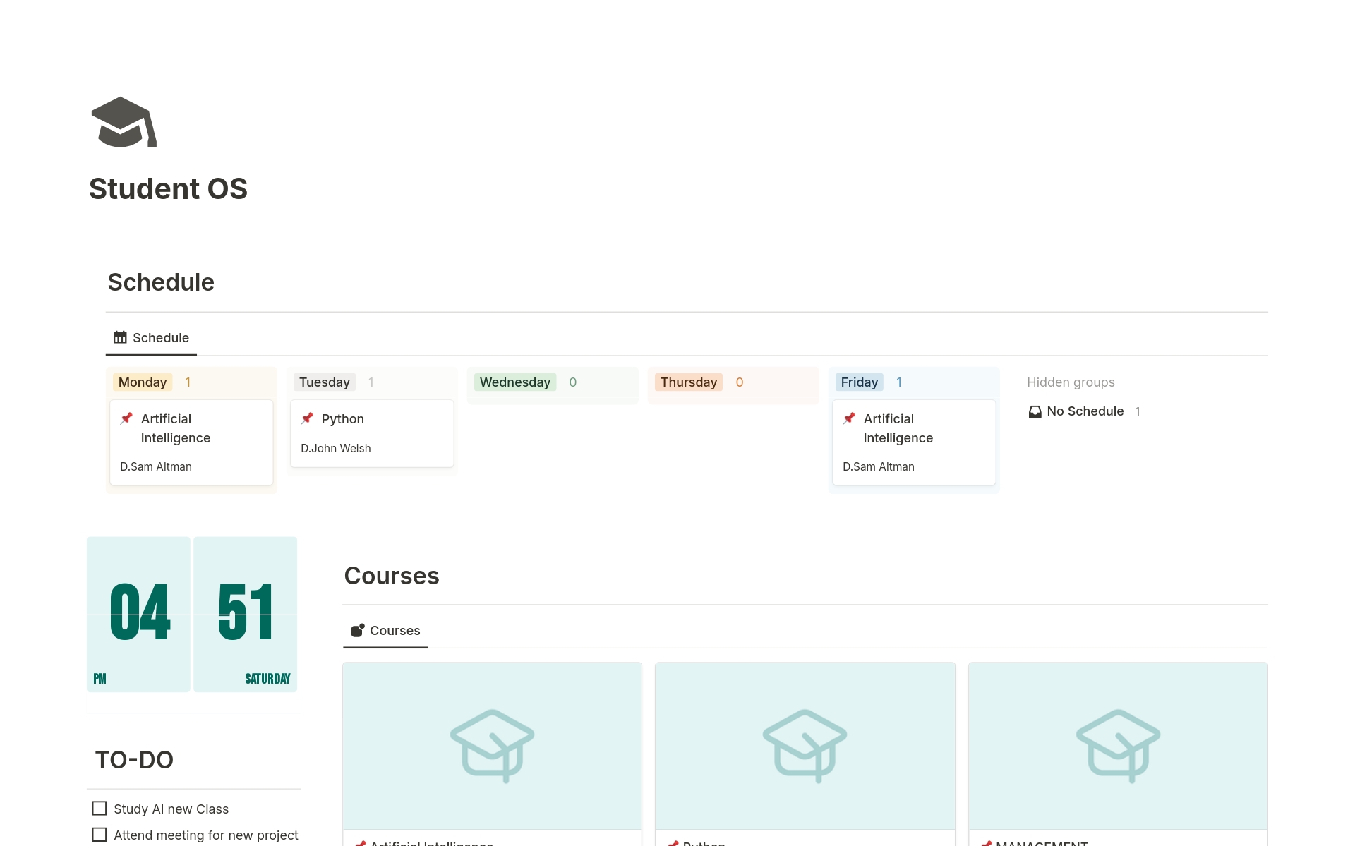This screenshot has height=846, width=1355.
Task: Check the Study AI new Class to-do
Action: (x=99, y=809)
